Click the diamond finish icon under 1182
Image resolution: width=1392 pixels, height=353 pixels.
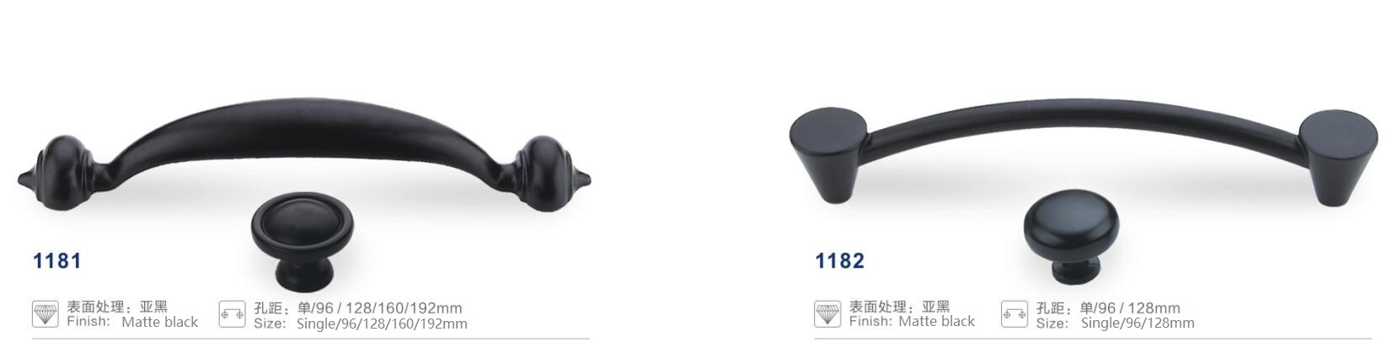click(x=827, y=314)
